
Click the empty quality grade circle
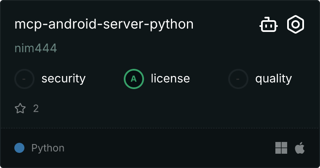tap(238, 79)
